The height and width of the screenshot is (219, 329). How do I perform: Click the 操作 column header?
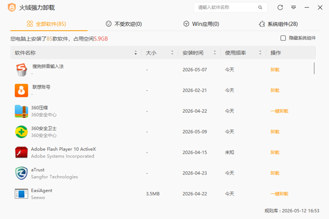click(x=275, y=53)
